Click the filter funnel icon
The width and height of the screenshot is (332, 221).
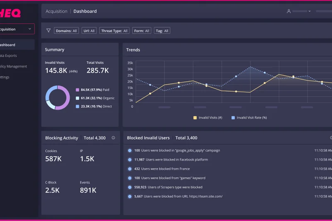pos(48,31)
